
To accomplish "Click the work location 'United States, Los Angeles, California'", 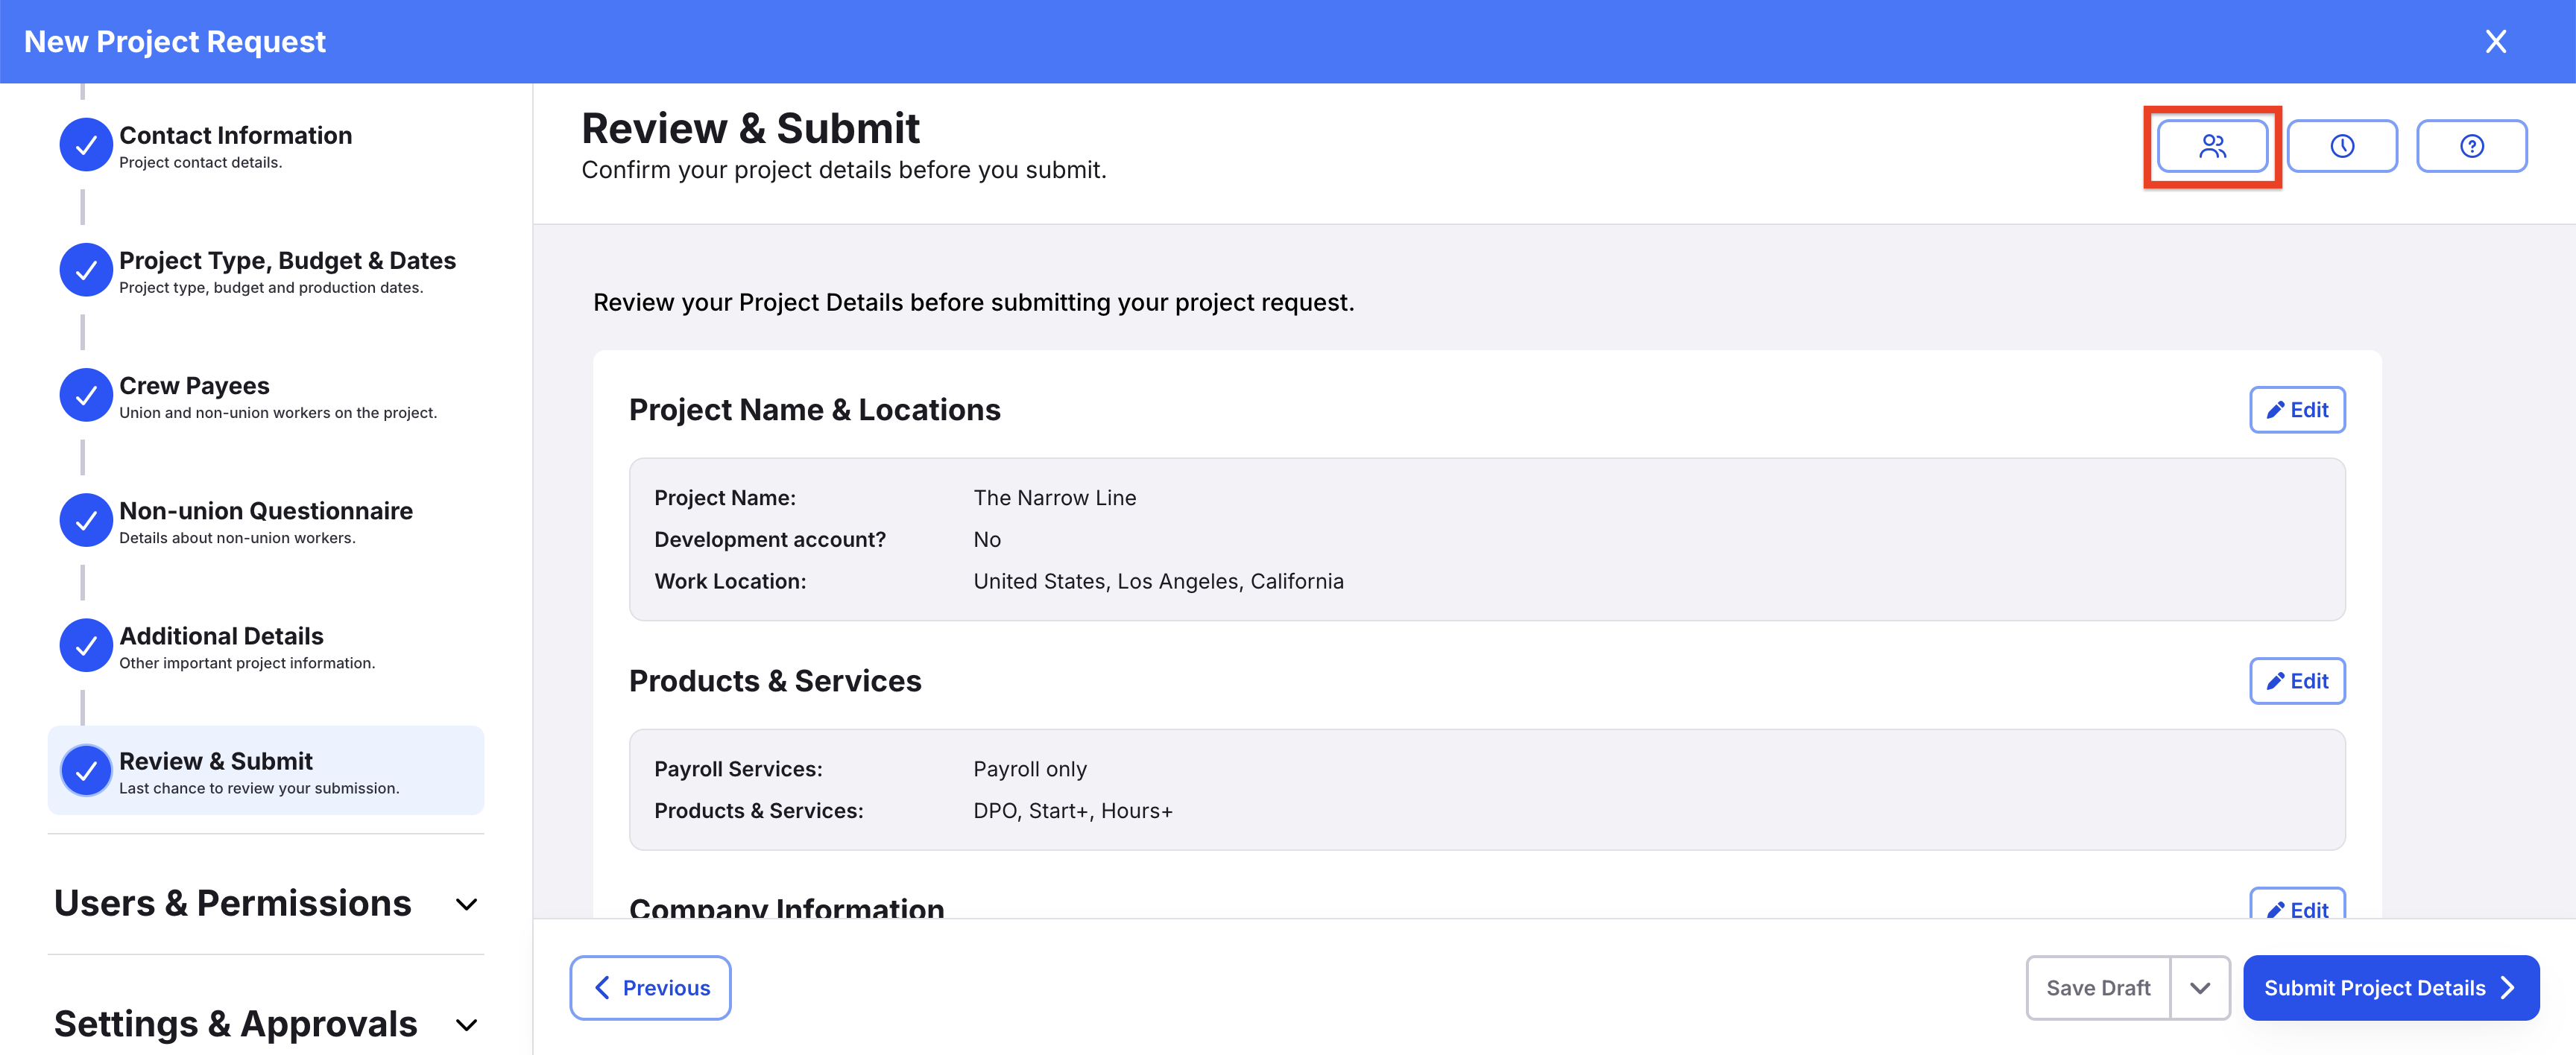I will point(1158,582).
